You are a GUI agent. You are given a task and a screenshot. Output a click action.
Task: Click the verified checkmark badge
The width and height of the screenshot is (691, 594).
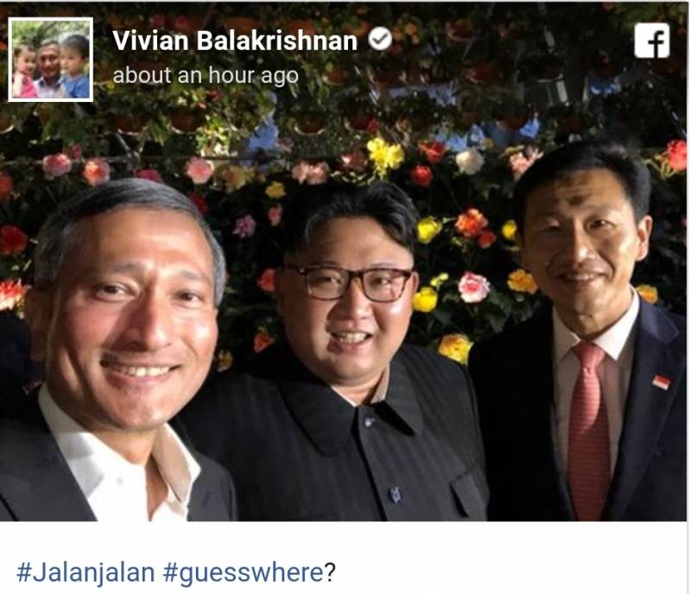tap(380, 39)
